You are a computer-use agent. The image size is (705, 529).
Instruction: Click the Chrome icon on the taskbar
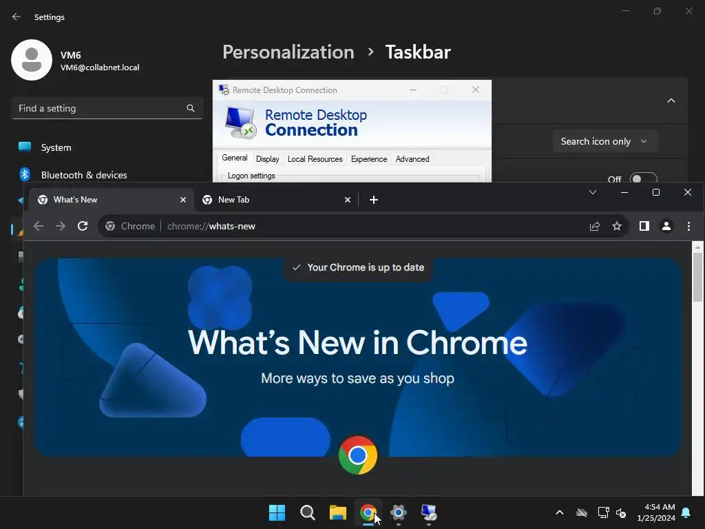368,512
